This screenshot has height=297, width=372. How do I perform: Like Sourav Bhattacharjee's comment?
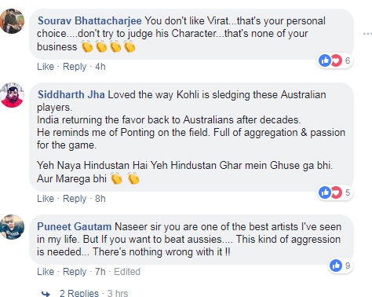pos(46,67)
